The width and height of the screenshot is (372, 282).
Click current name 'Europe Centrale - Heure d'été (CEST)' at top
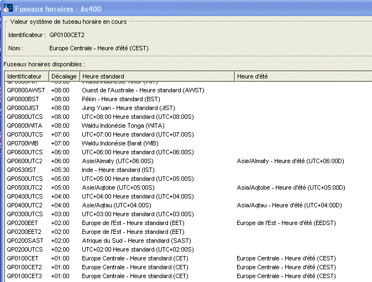click(x=99, y=48)
